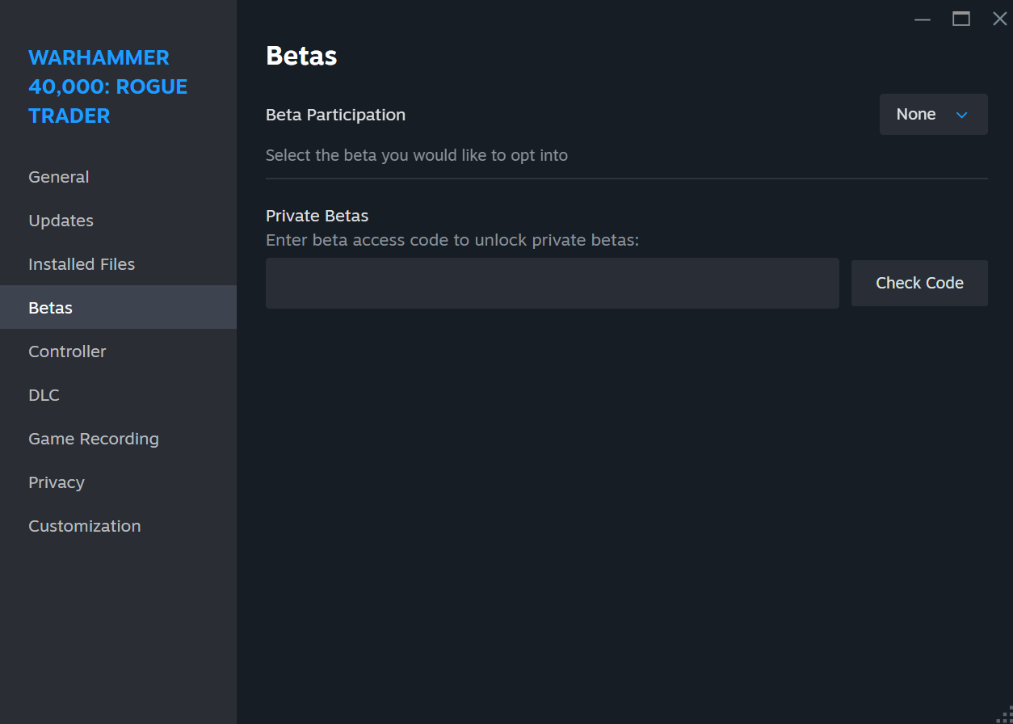Go to Installed Files section
Image resolution: width=1013 pixels, height=724 pixels.
(x=82, y=264)
